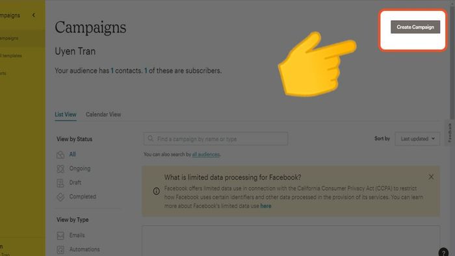Open the Last updated sort dropdown
The image size is (455, 256).
(x=417, y=138)
